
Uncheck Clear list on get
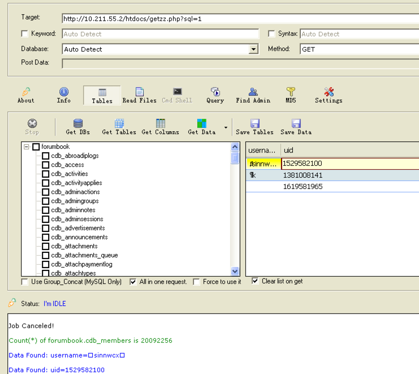point(255,281)
